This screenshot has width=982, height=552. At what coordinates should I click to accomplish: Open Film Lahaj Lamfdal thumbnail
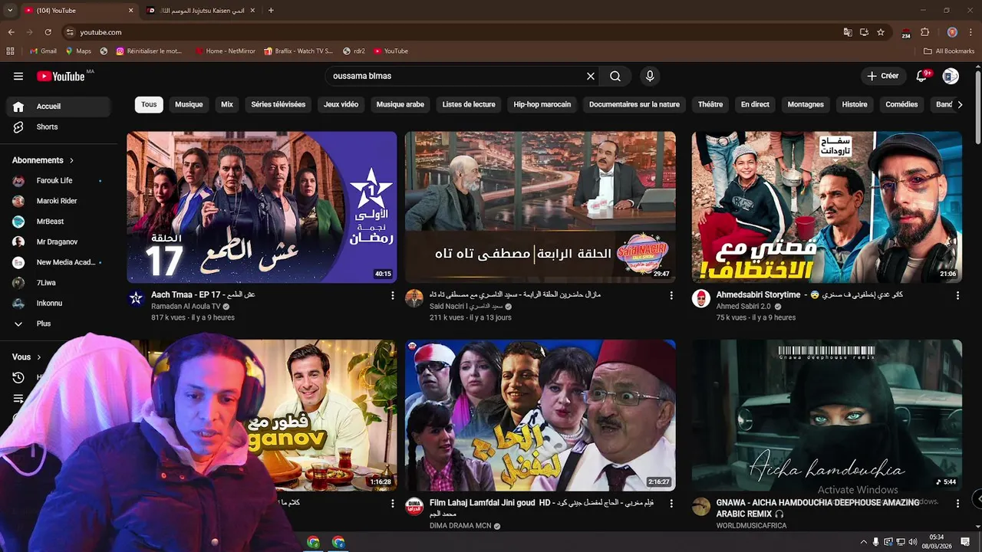point(540,415)
